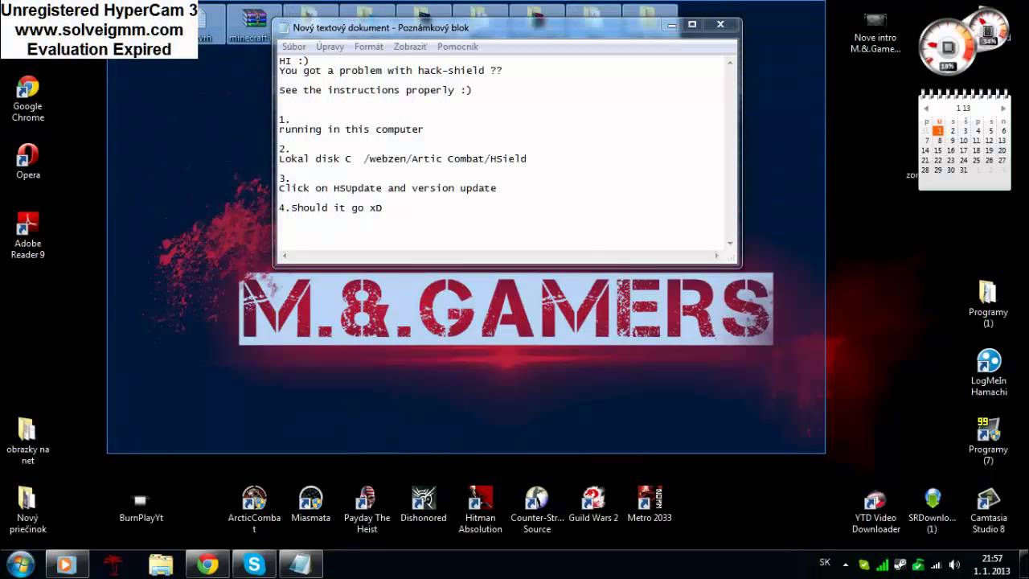Screen dimensions: 1029x579
Task: Open Camtasia Studio 8 shortcut
Action: pos(988,511)
